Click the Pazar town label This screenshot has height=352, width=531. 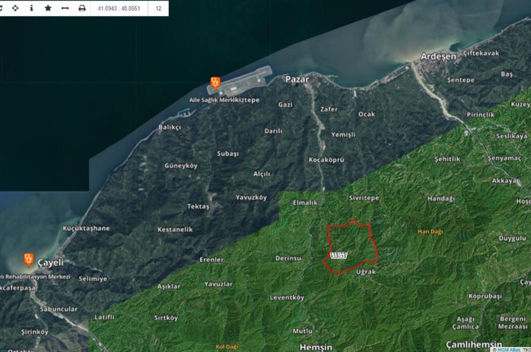pyautogui.click(x=297, y=79)
